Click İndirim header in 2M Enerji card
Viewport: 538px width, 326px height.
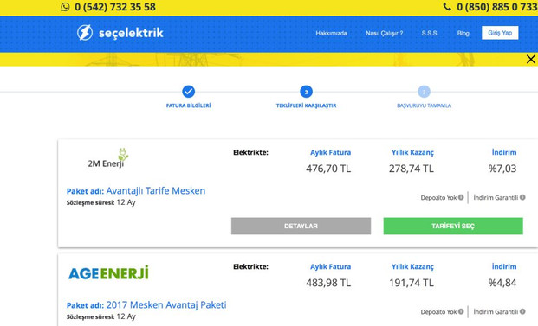pyautogui.click(x=504, y=152)
